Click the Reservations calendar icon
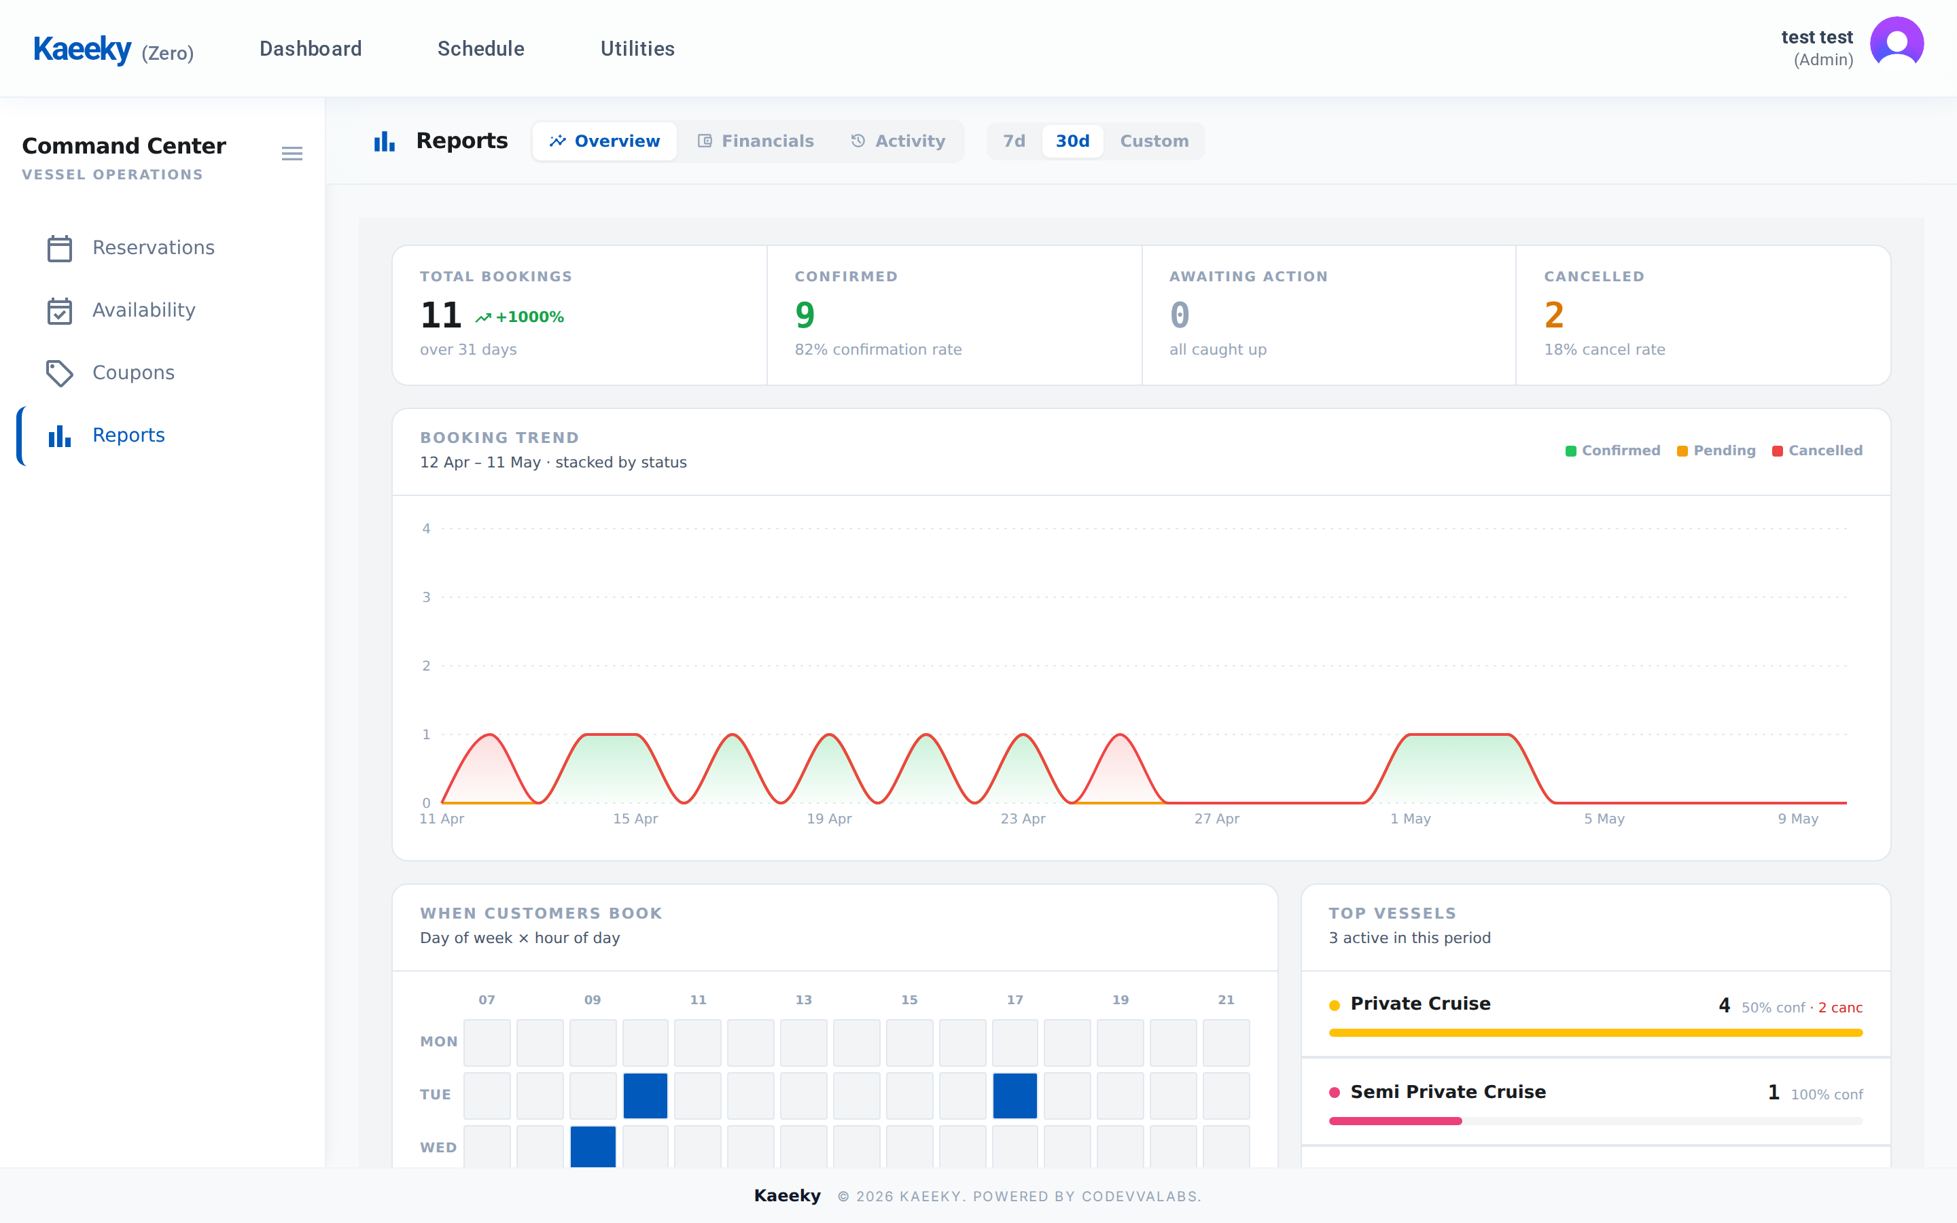Viewport: 1957px width, 1223px height. [x=60, y=247]
